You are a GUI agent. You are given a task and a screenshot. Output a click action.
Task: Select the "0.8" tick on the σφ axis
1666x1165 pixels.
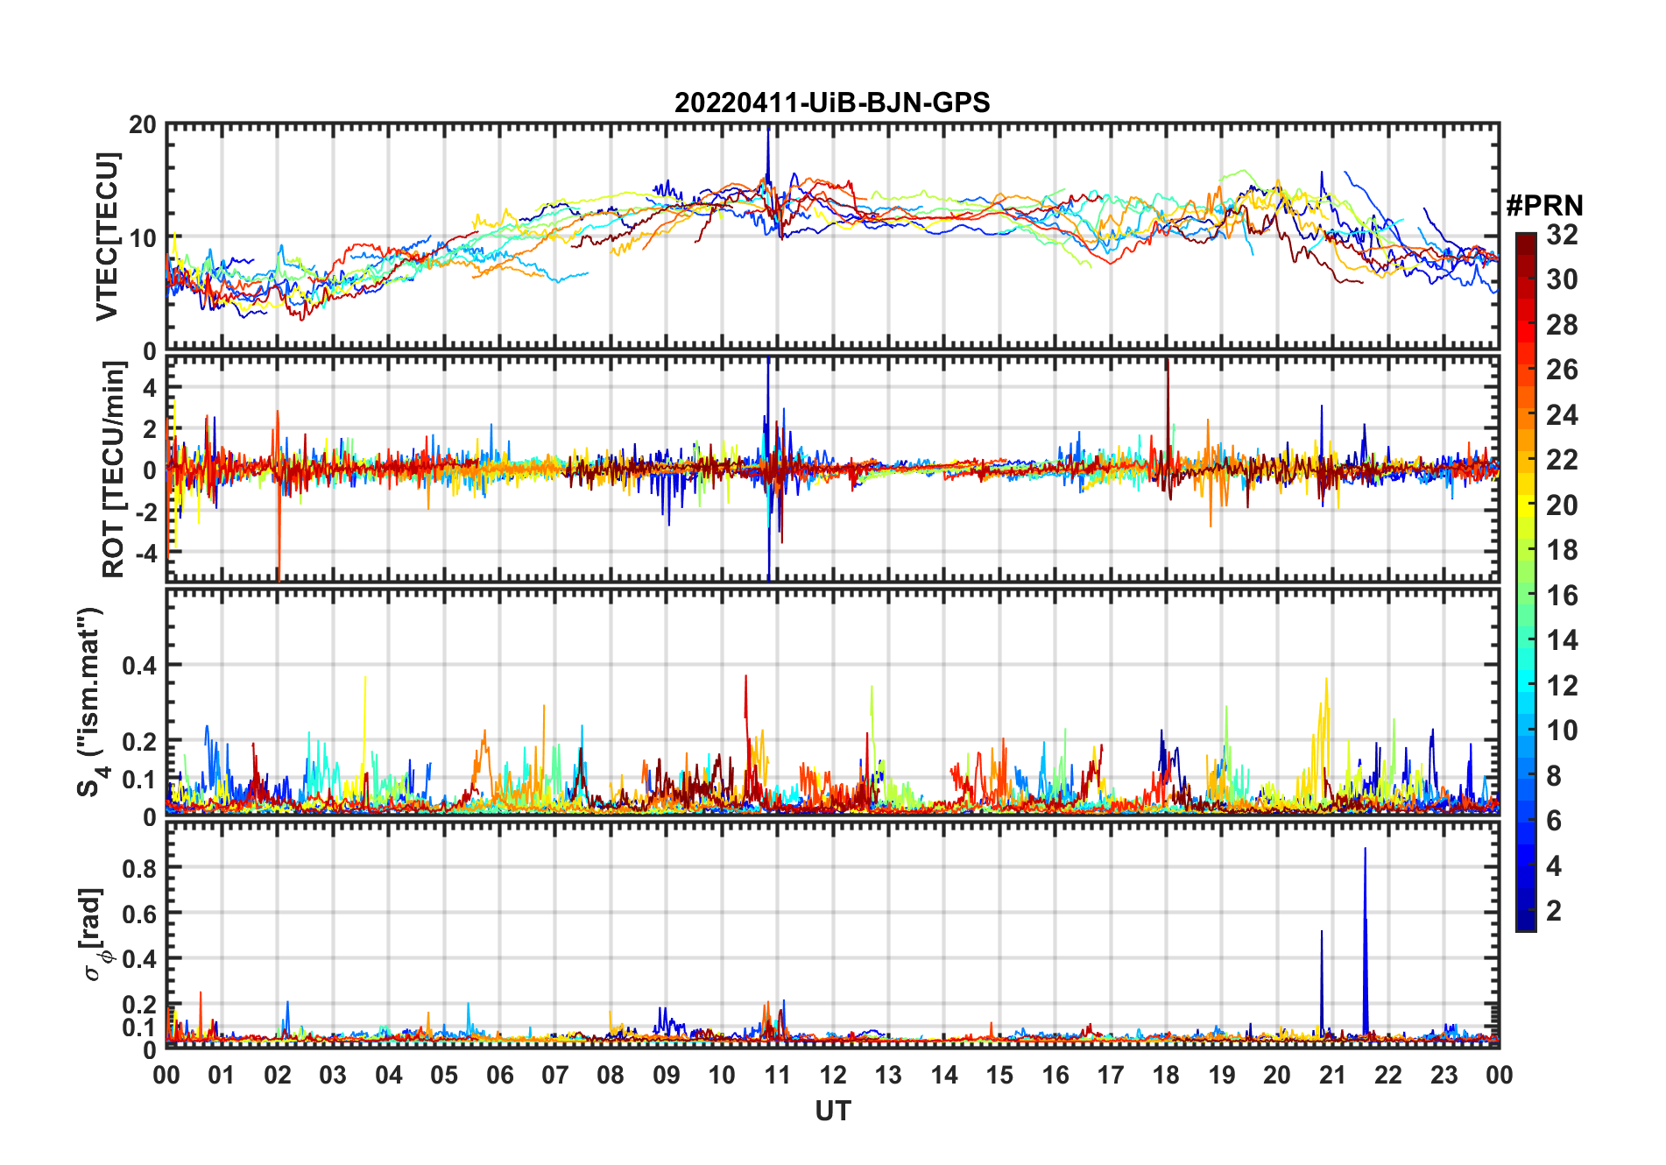coord(138,868)
